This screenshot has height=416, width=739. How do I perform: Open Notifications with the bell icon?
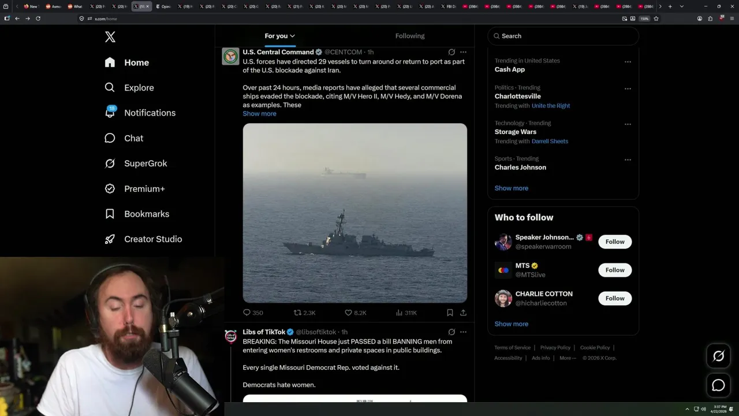[x=140, y=113]
